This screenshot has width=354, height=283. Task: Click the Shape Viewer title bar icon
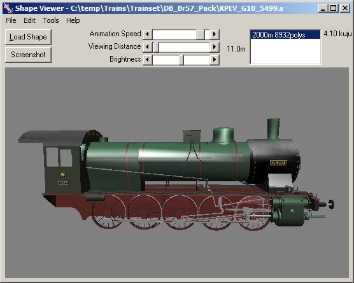tap(8, 8)
